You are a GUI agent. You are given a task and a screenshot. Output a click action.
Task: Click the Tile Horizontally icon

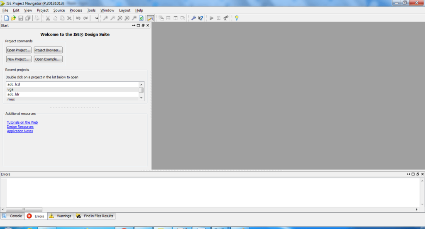(169, 18)
